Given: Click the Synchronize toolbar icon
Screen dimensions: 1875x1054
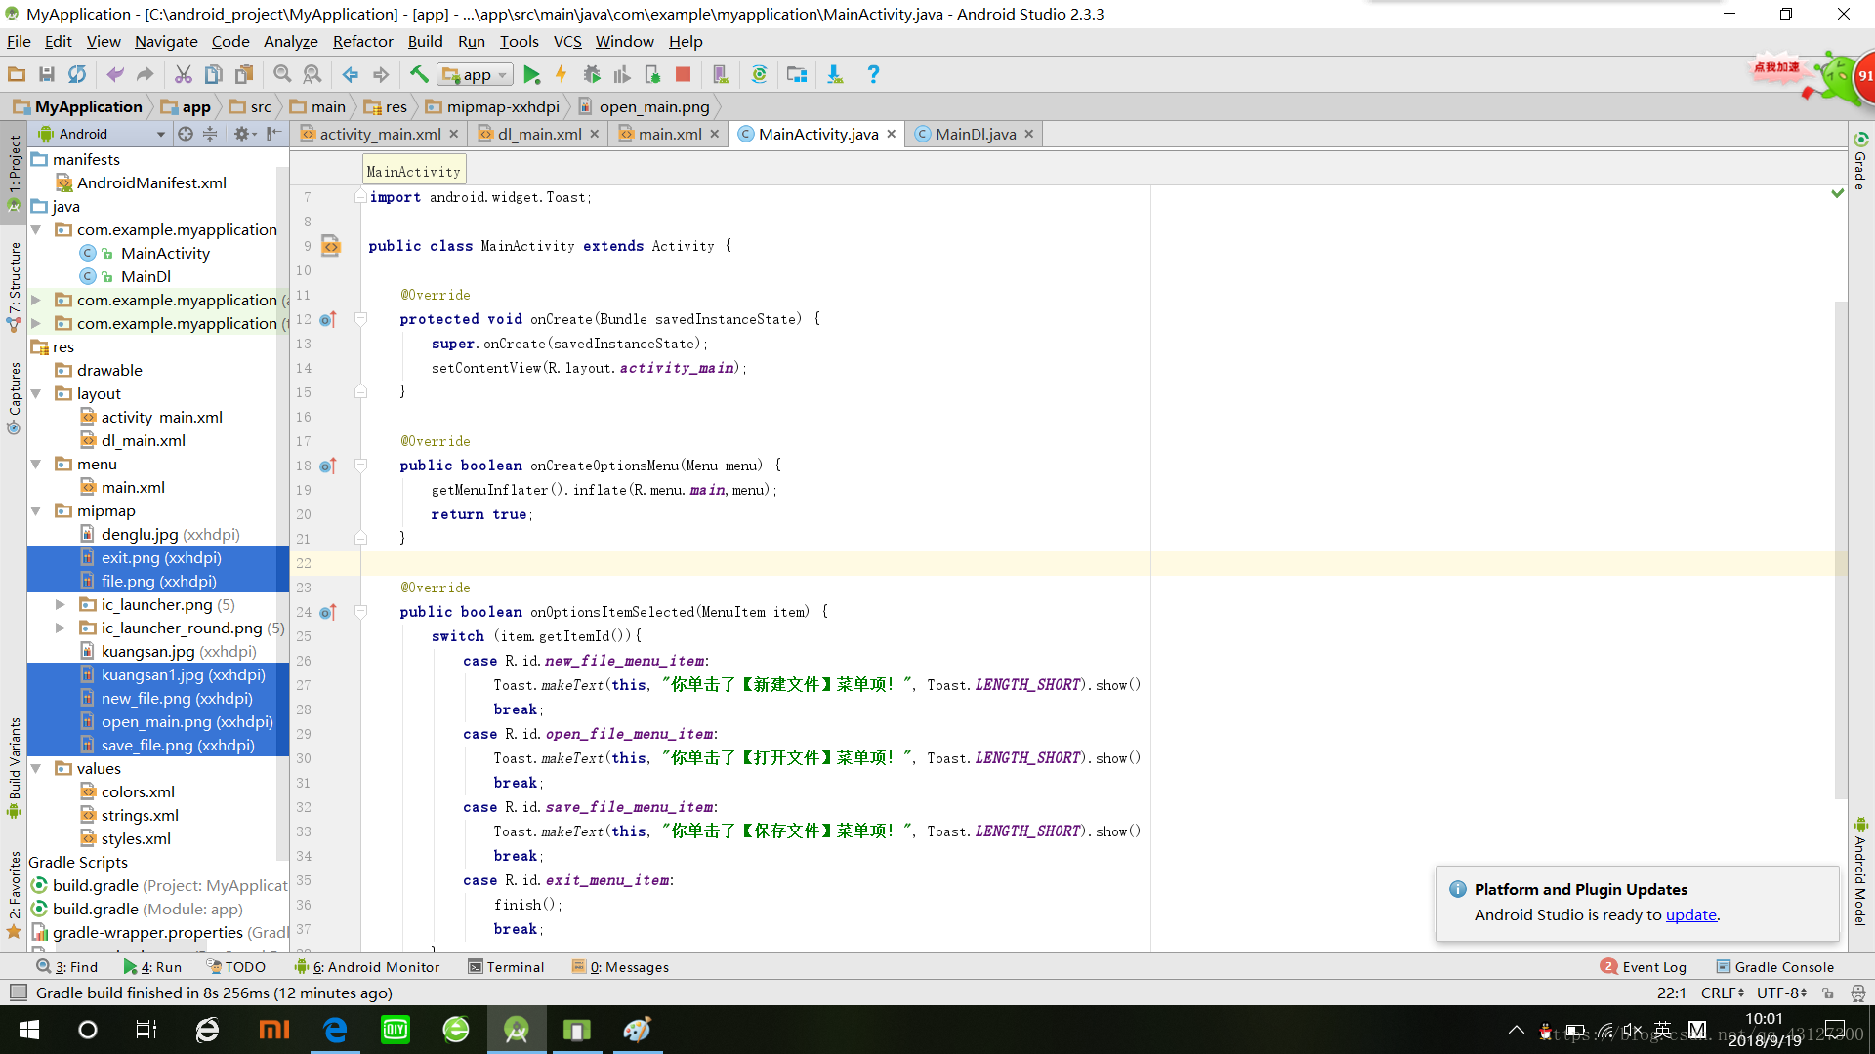Looking at the screenshot, I should [76, 74].
